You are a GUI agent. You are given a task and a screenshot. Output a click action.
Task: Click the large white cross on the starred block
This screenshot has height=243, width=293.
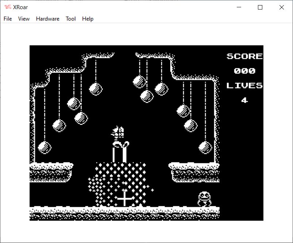(x=125, y=198)
